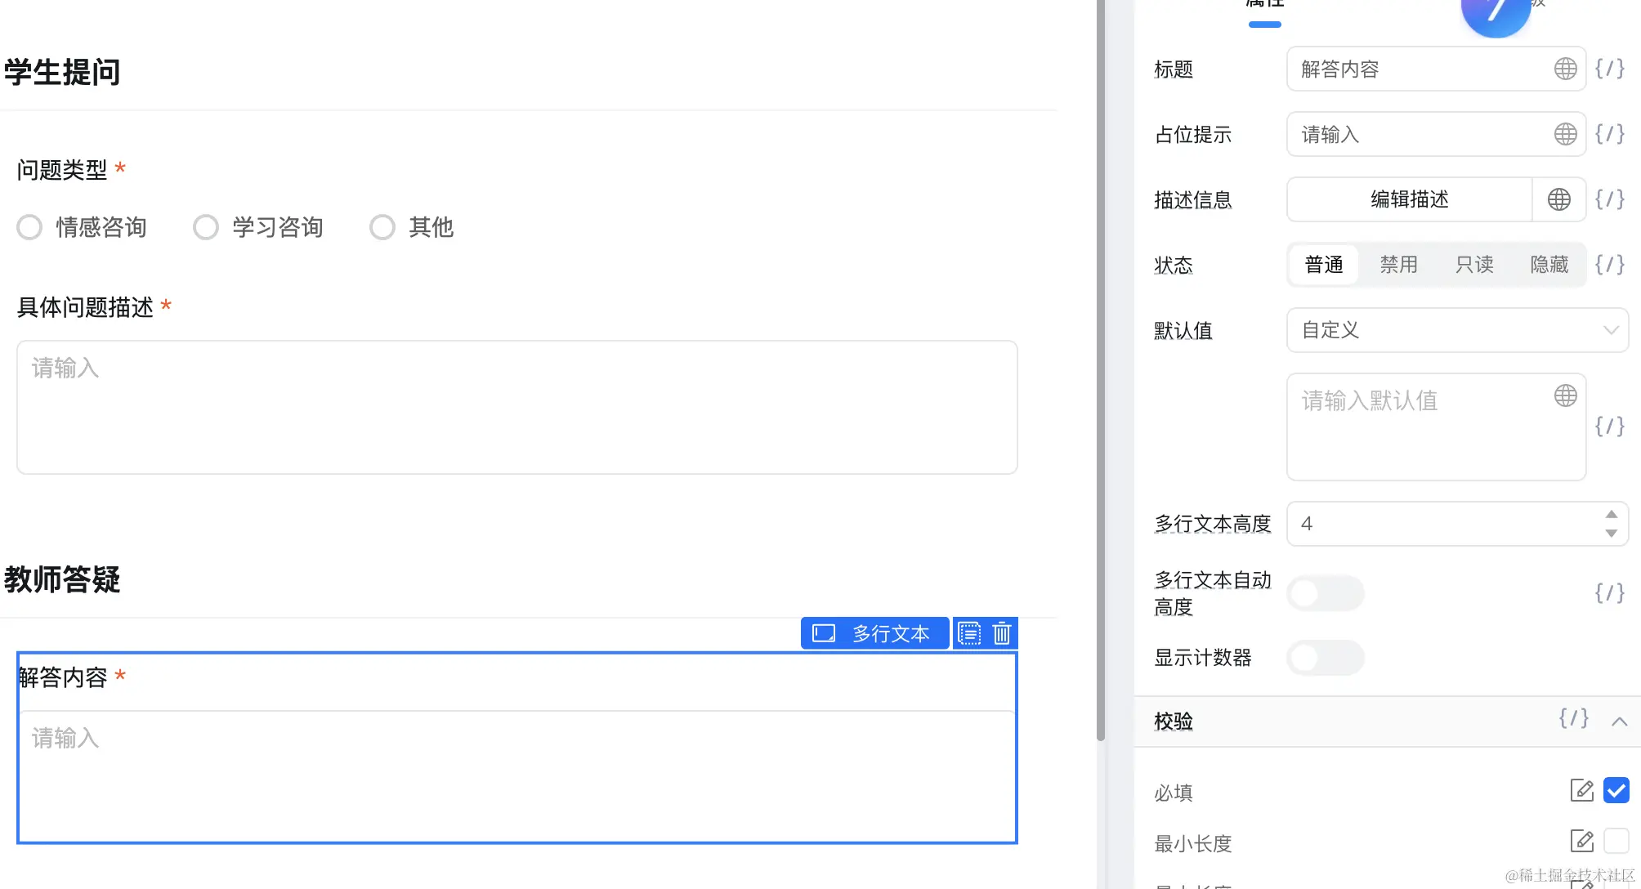Switch state to 禁用 tab
This screenshot has height=889, width=1641.
pos(1398,265)
